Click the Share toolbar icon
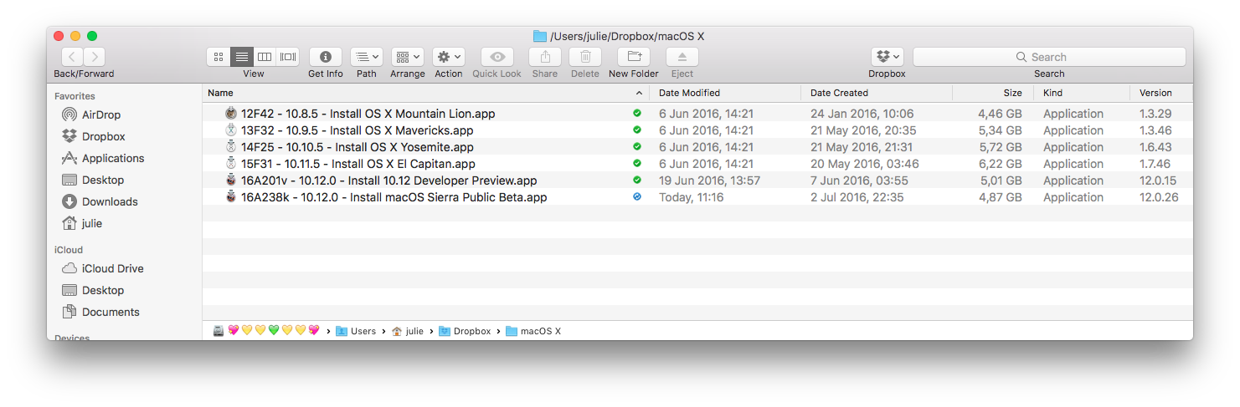 click(x=545, y=57)
